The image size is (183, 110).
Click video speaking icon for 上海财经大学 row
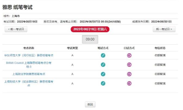[x=129, y=83]
